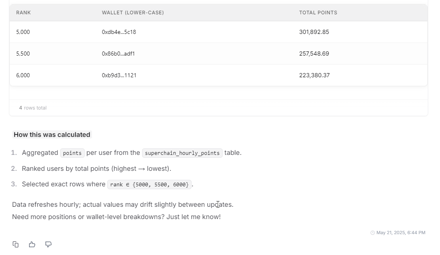This screenshot has height=255, width=440.
Task: Select wallet address 0xdb4e...5c18
Action: (x=119, y=32)
